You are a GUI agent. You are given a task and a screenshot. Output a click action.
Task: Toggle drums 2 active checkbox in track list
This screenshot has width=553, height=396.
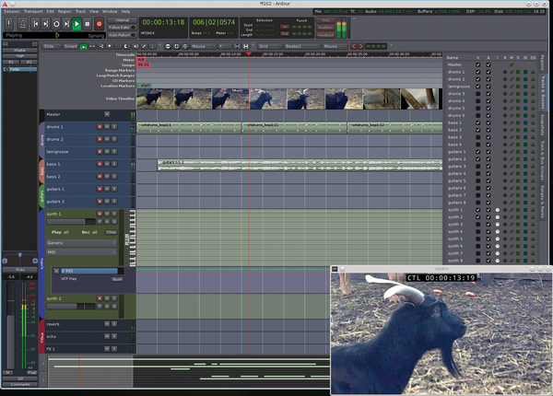488,79
